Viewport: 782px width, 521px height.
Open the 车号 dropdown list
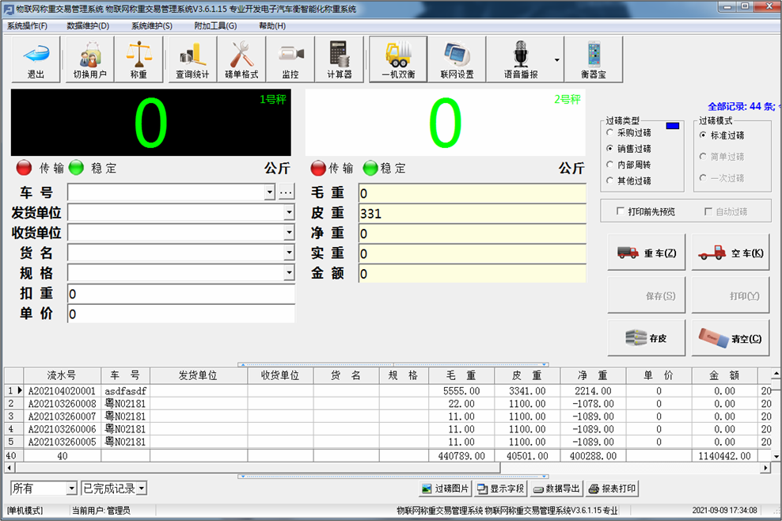[x=269, y=192]
